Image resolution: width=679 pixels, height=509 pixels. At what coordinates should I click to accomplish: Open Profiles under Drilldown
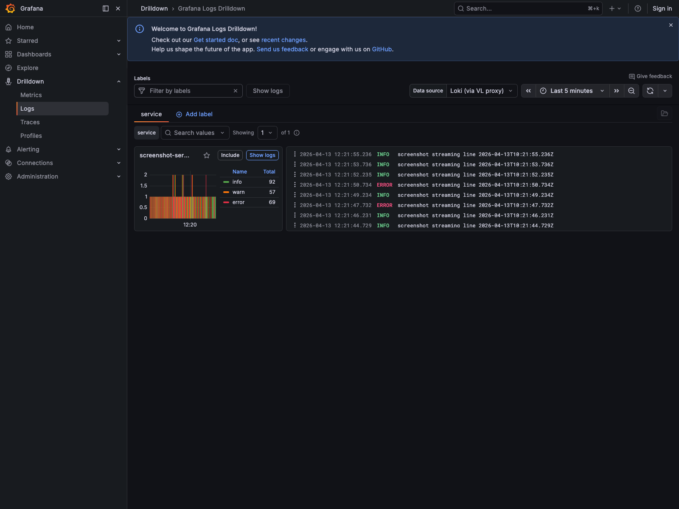[x=31, y=136]
